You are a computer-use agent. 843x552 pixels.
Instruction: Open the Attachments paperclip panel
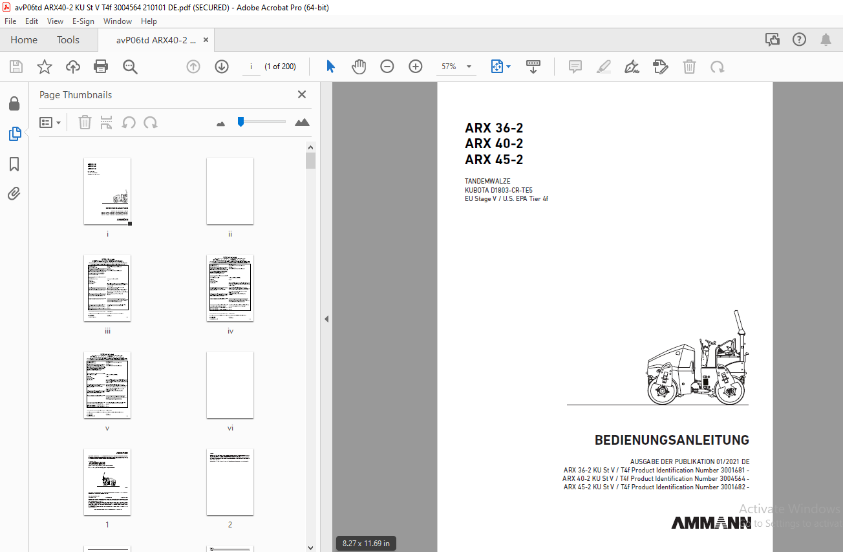pyautogui.click(x=14, y=193)
